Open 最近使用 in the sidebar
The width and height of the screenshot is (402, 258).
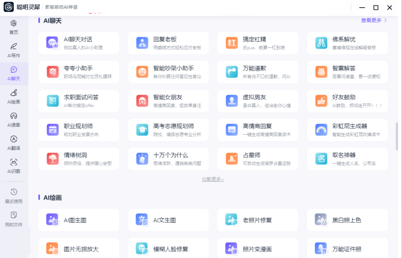pyautogui.click(x=14, y=196)
